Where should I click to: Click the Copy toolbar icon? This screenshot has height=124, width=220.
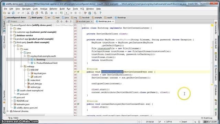(32, 13)
